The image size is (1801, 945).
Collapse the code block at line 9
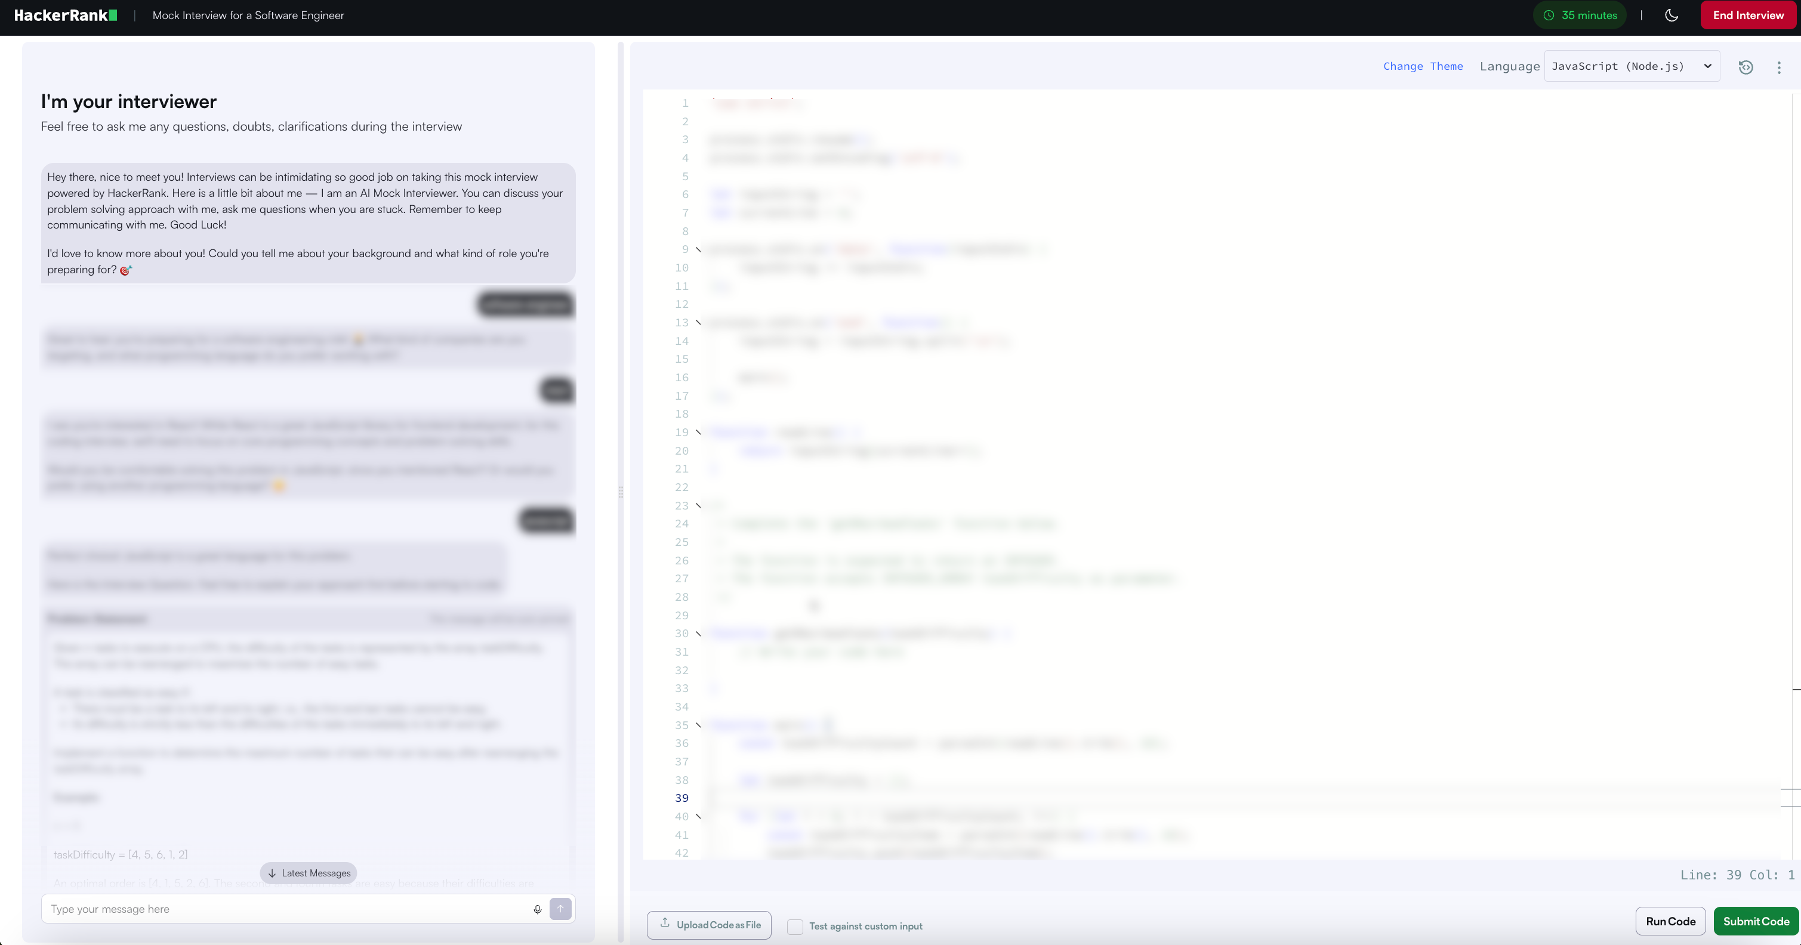(x=698, y=249)
